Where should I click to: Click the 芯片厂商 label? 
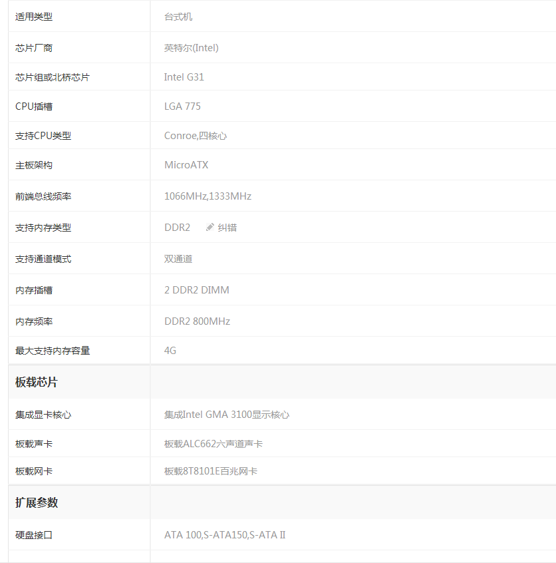pyautogui.click(x=34, y=48)
